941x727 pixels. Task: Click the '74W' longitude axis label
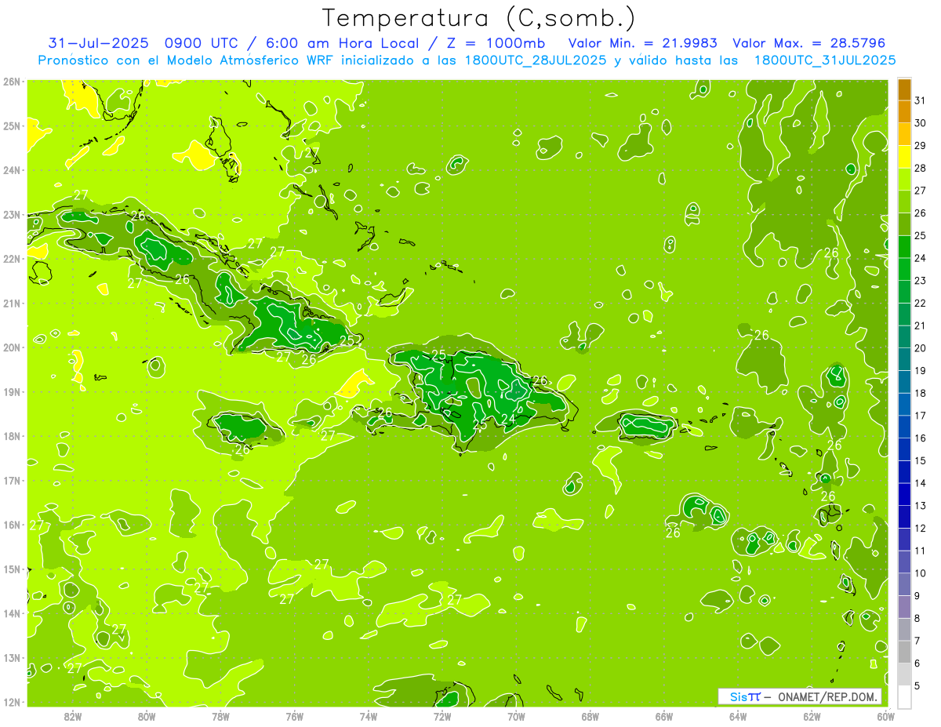tap(369, 716)
